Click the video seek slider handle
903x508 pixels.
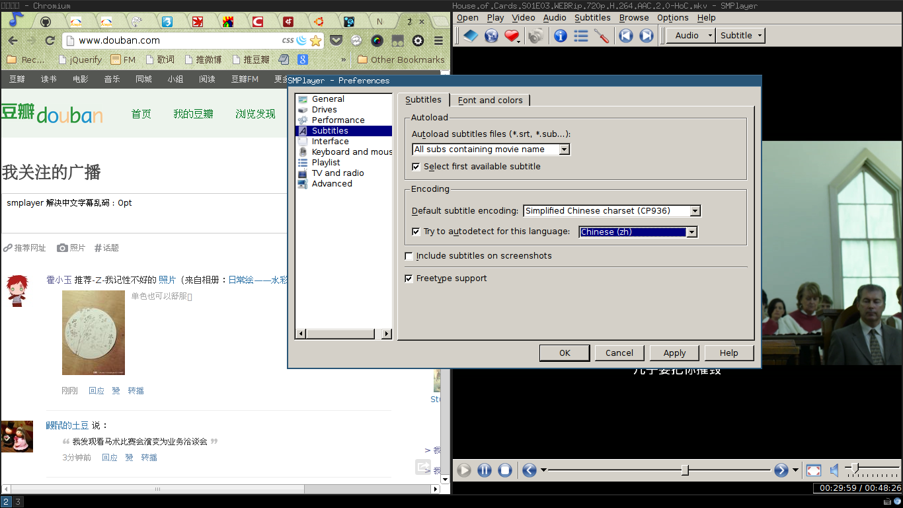click(685, 470)
